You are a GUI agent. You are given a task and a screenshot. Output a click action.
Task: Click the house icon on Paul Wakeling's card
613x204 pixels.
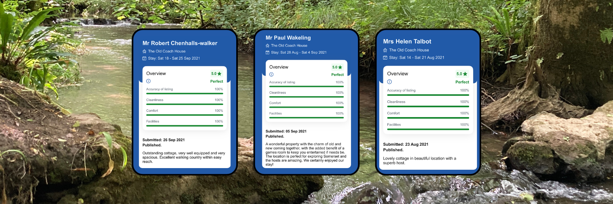click(267, 46)
